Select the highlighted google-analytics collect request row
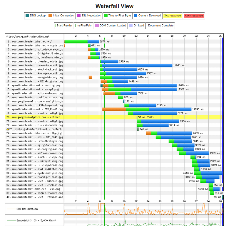 pos(34,117)
